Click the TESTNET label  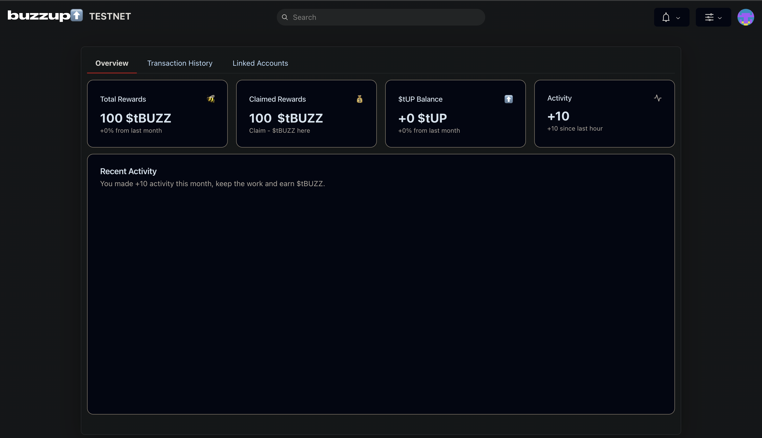click(110, 16)
